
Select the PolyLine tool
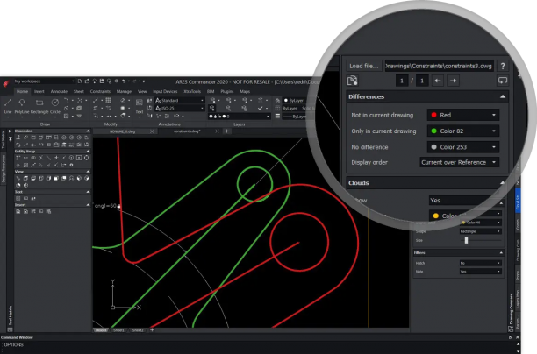click(x=22, y=106)
